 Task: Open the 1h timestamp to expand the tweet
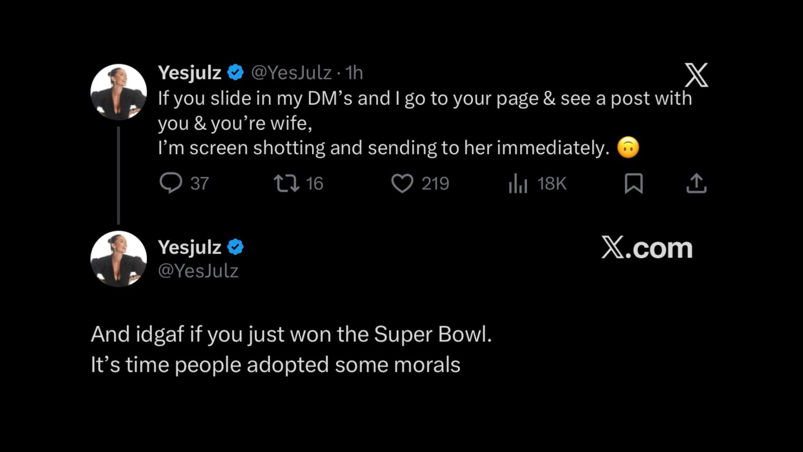pyautogui.click(x=354, y=72)
